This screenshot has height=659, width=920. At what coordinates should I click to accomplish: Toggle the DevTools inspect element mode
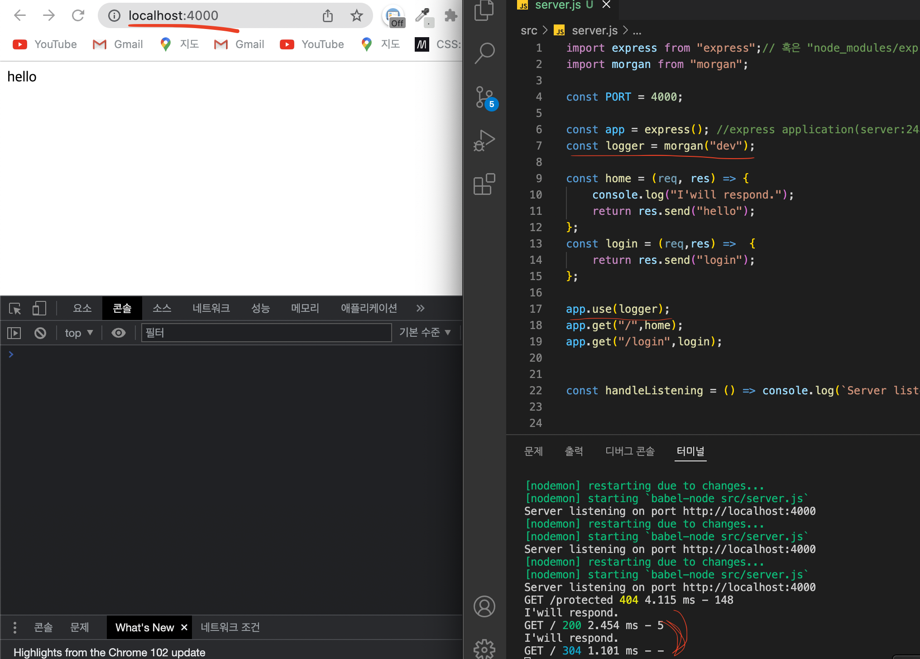pyautogui.click(x=16, y=308)
